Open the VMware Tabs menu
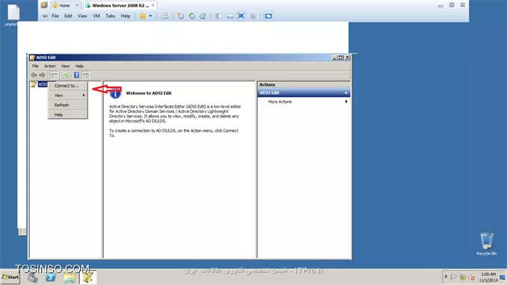The height and width of the screenshot is (285, 507). pyautogui.click(x=110, y=16)
